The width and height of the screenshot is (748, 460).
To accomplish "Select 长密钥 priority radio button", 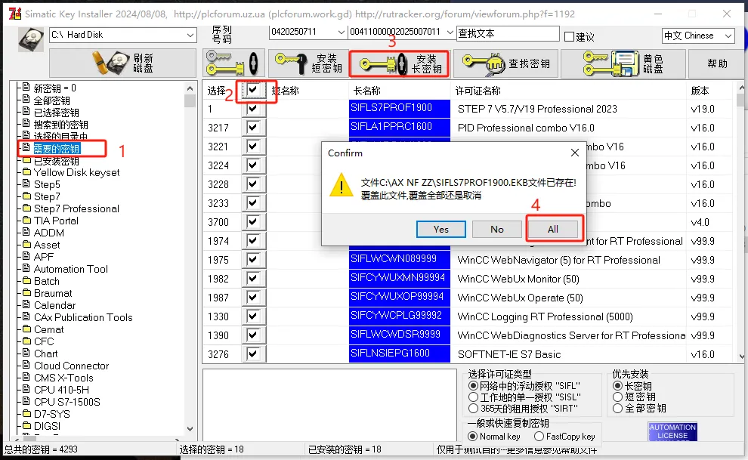I will pos(618,386).
